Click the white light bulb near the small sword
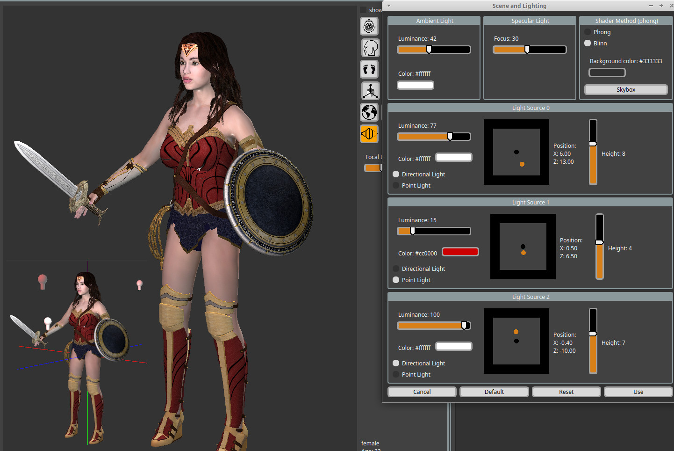This screenshot has width=674, height=451. tap(48, 322)
